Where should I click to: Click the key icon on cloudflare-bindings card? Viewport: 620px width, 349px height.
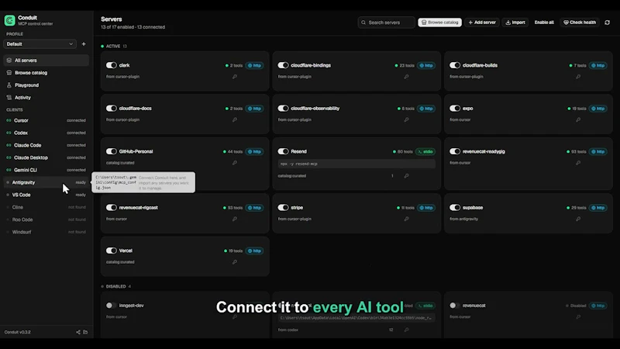406,77
